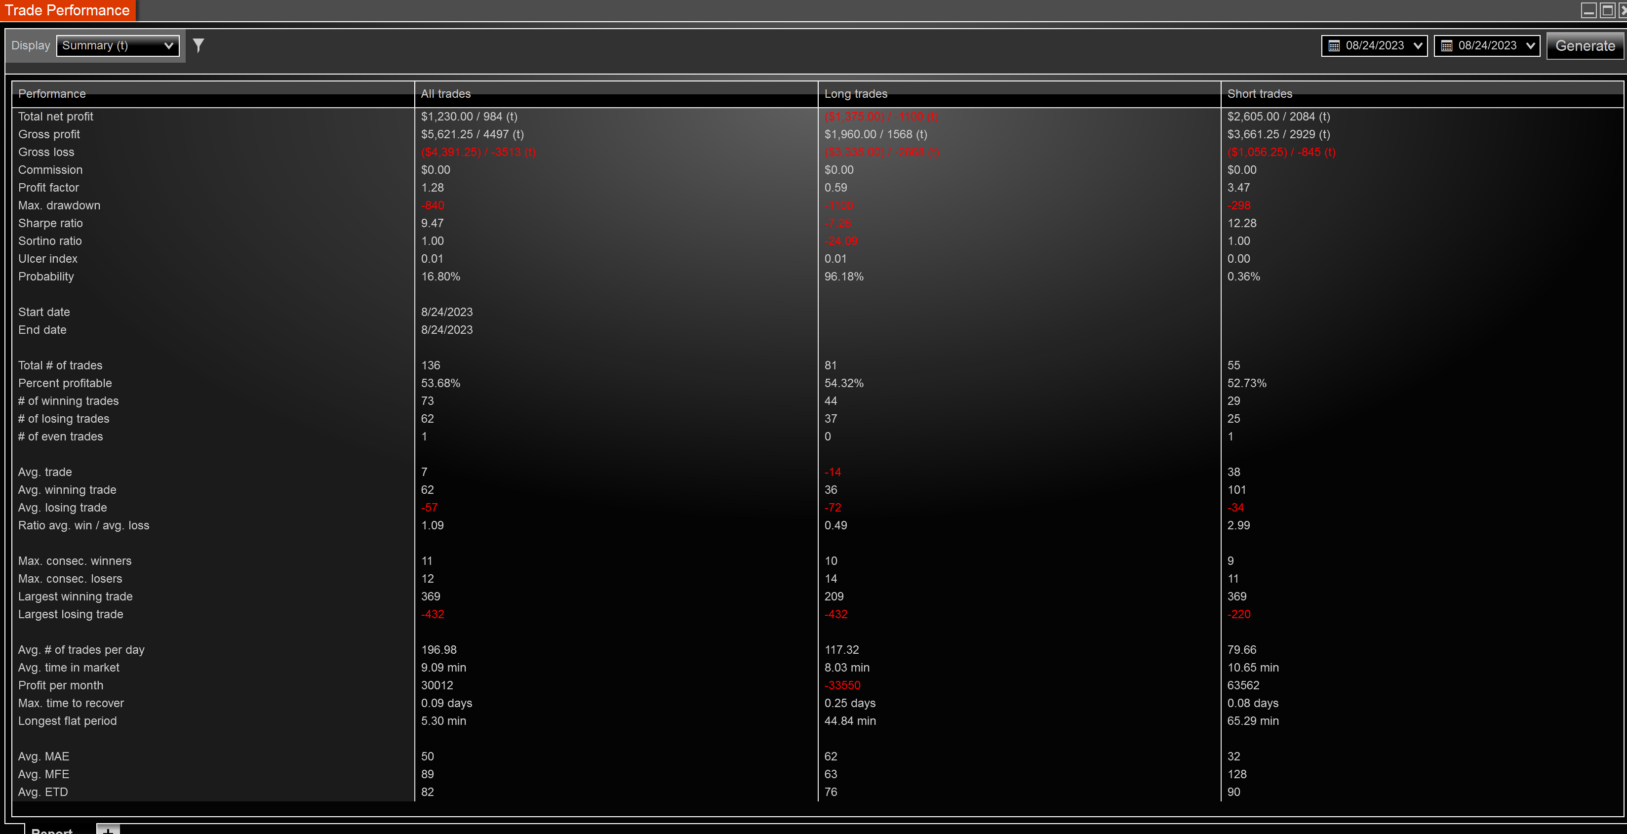Click Short trades profit factor 3.47
This screenshot has height=834, width=1627.
pos(1238,187)
